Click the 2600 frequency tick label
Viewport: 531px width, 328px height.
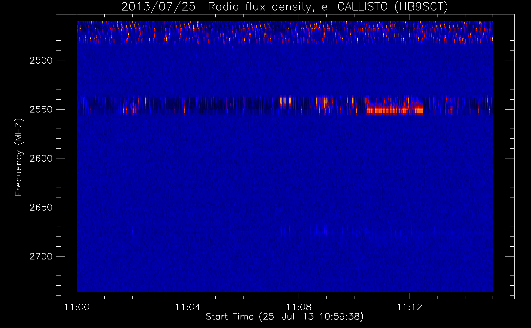coord(41,158)
